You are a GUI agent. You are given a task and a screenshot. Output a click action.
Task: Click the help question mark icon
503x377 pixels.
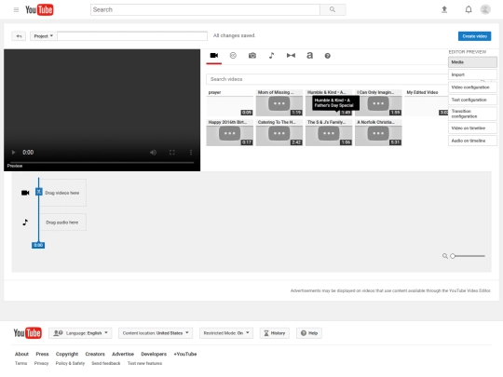click(327, 56)
